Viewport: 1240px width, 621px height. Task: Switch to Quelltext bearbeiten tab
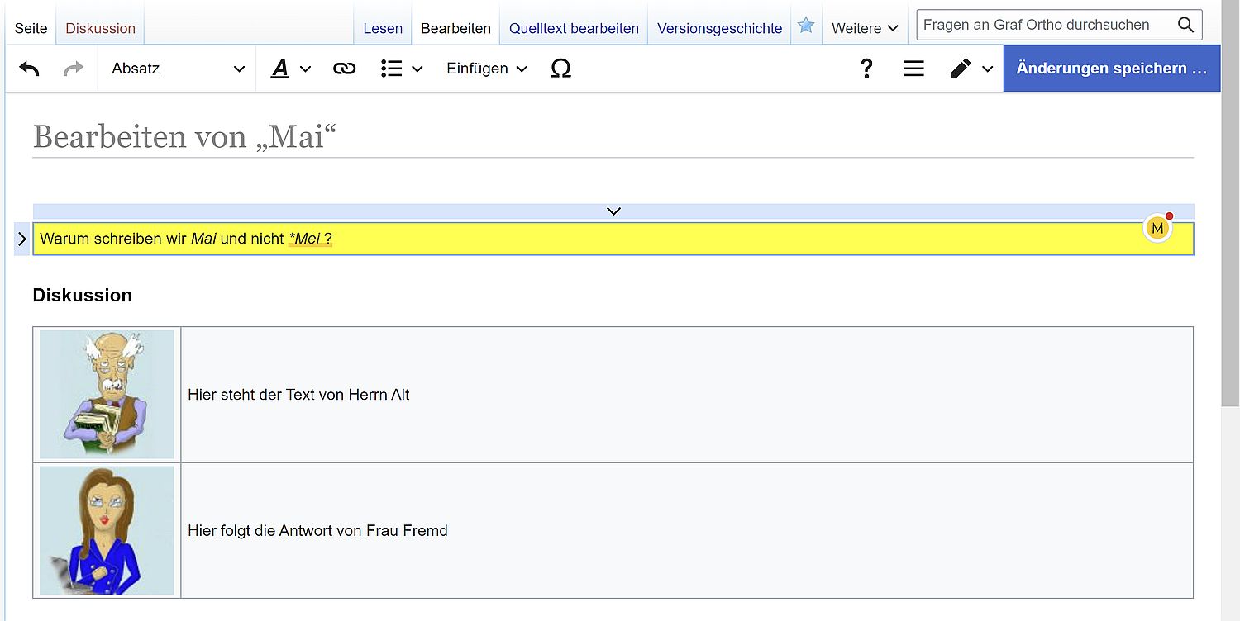pyautogui.click(x=574, y=28)
